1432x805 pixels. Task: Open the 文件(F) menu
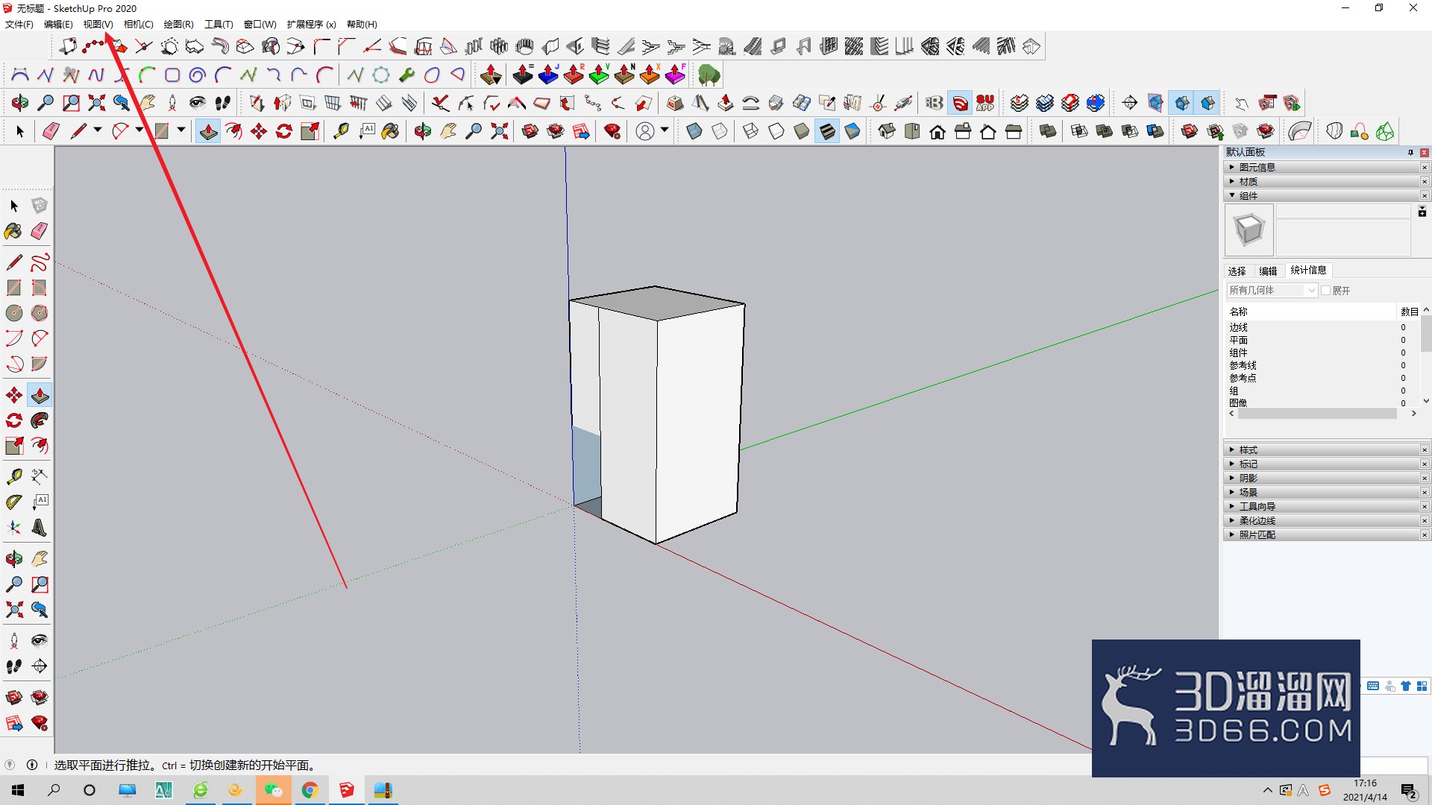point(19,25)
